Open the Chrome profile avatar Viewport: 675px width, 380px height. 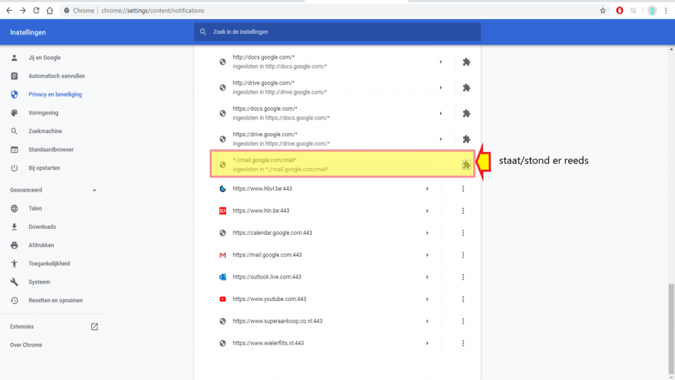[x=652, y=11]
